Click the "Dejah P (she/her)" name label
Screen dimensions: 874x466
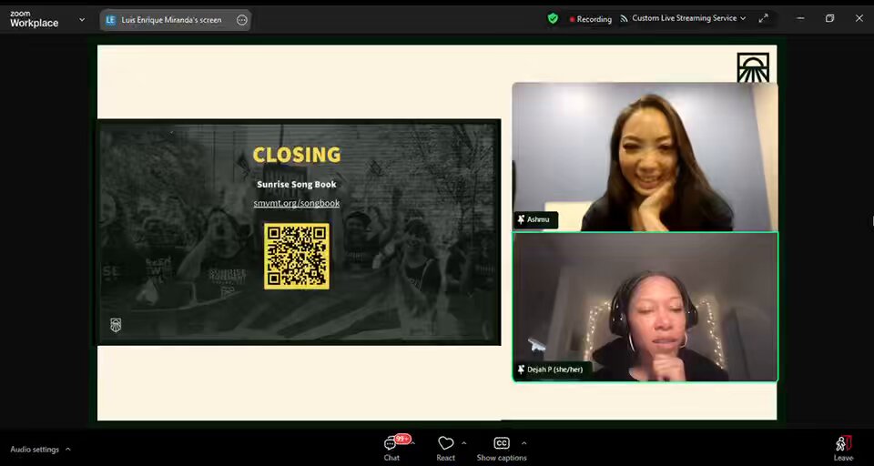[555, 370]
